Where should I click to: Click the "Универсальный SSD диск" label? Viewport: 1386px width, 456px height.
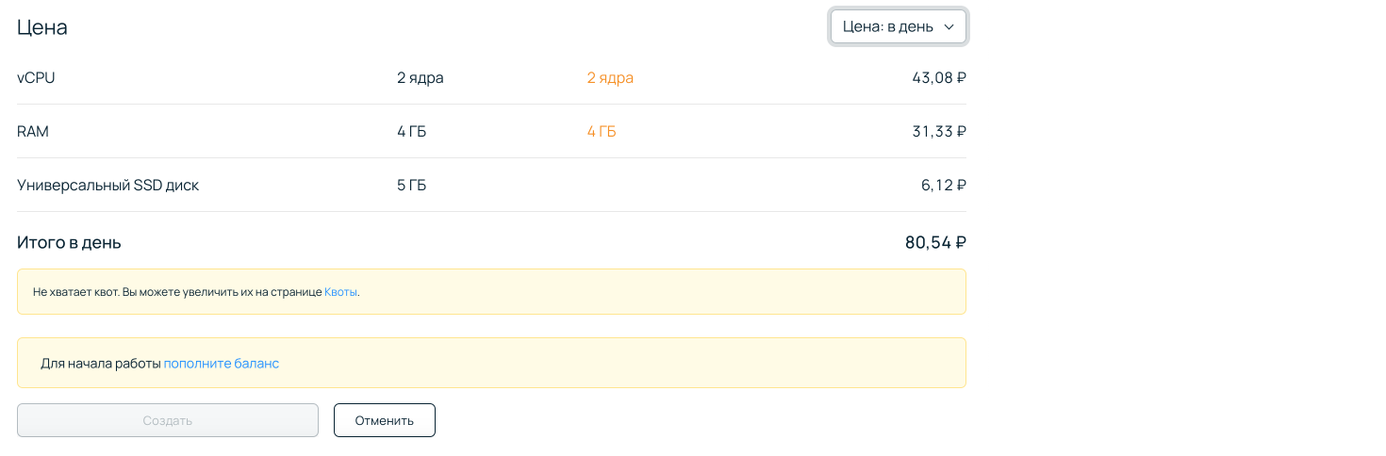[x=107, y=186]
